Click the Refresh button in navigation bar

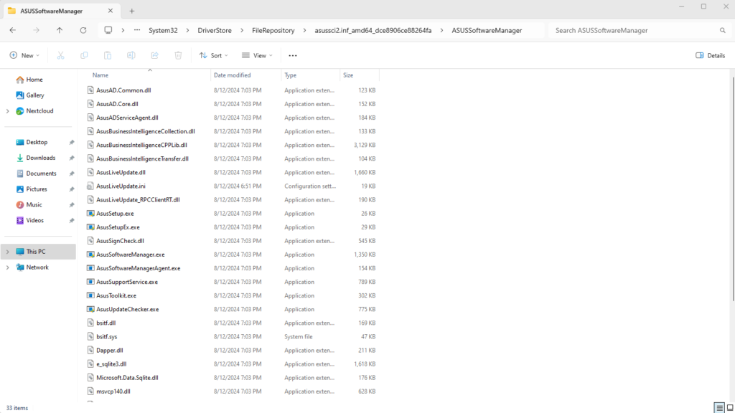click(83, 30)
